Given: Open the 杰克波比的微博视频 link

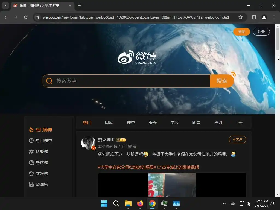Looking at the screenshot, I should coord(178,167).
